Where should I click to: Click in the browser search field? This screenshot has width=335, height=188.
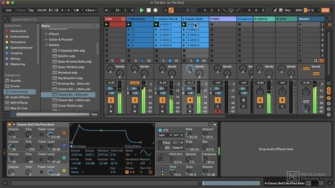coord(55,19)
